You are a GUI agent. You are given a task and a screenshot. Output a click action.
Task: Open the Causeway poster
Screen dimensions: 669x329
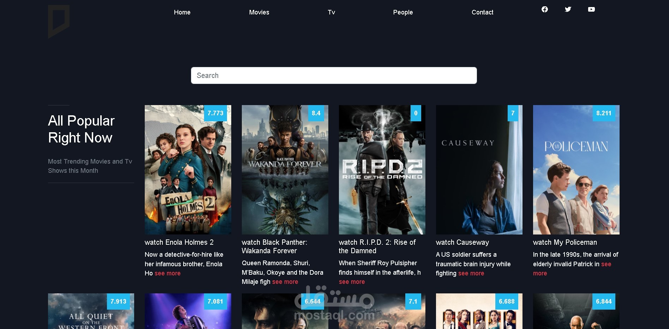479,170
